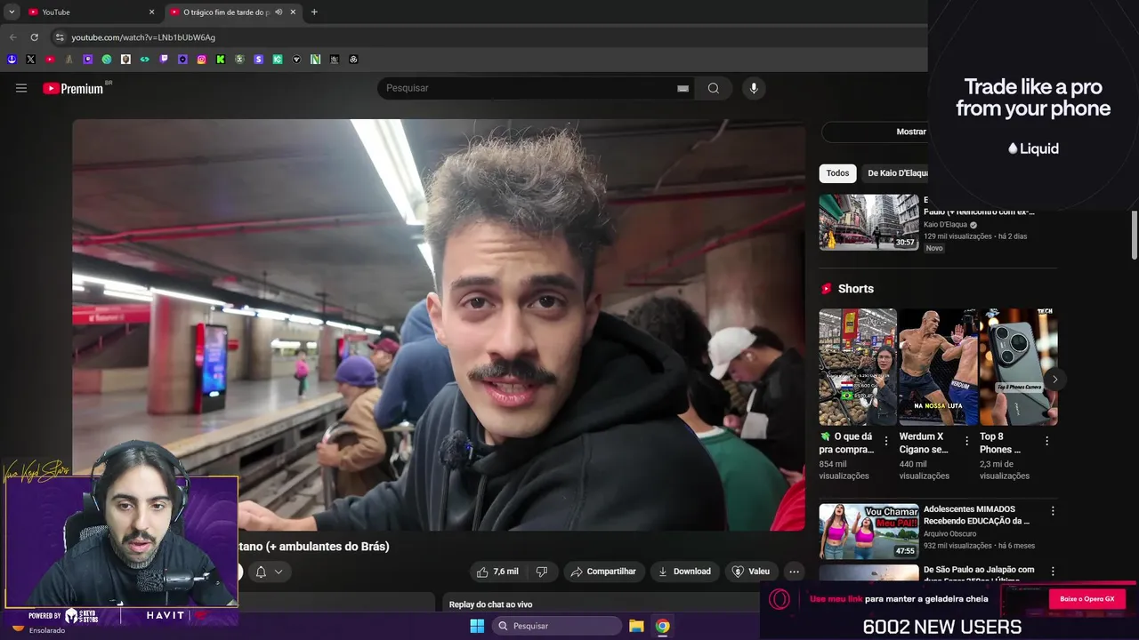Screen dimensions: 1139x640
Task: Open the 47:55 video thumbnail
Action: [x=868, y=532]
